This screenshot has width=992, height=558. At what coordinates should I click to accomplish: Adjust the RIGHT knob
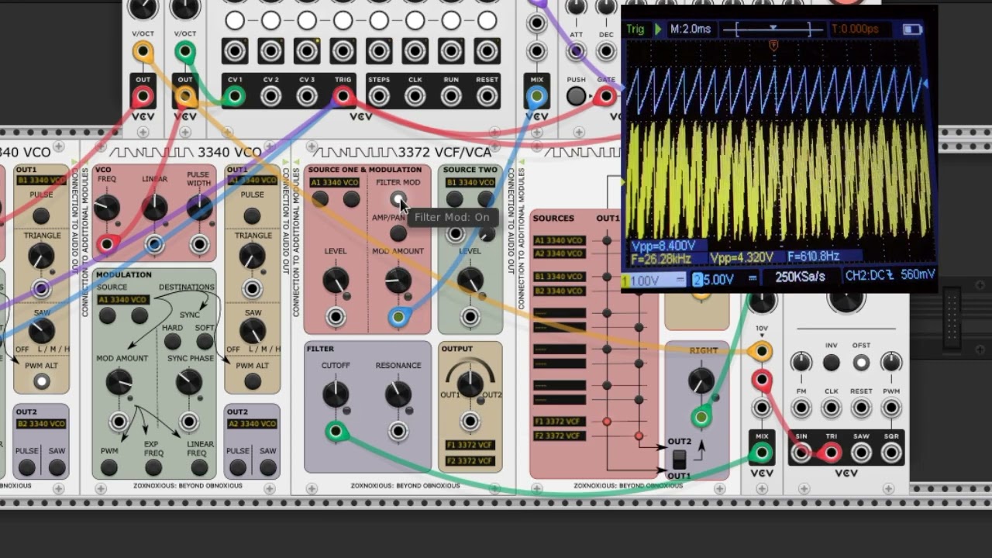tap(701, 380)
